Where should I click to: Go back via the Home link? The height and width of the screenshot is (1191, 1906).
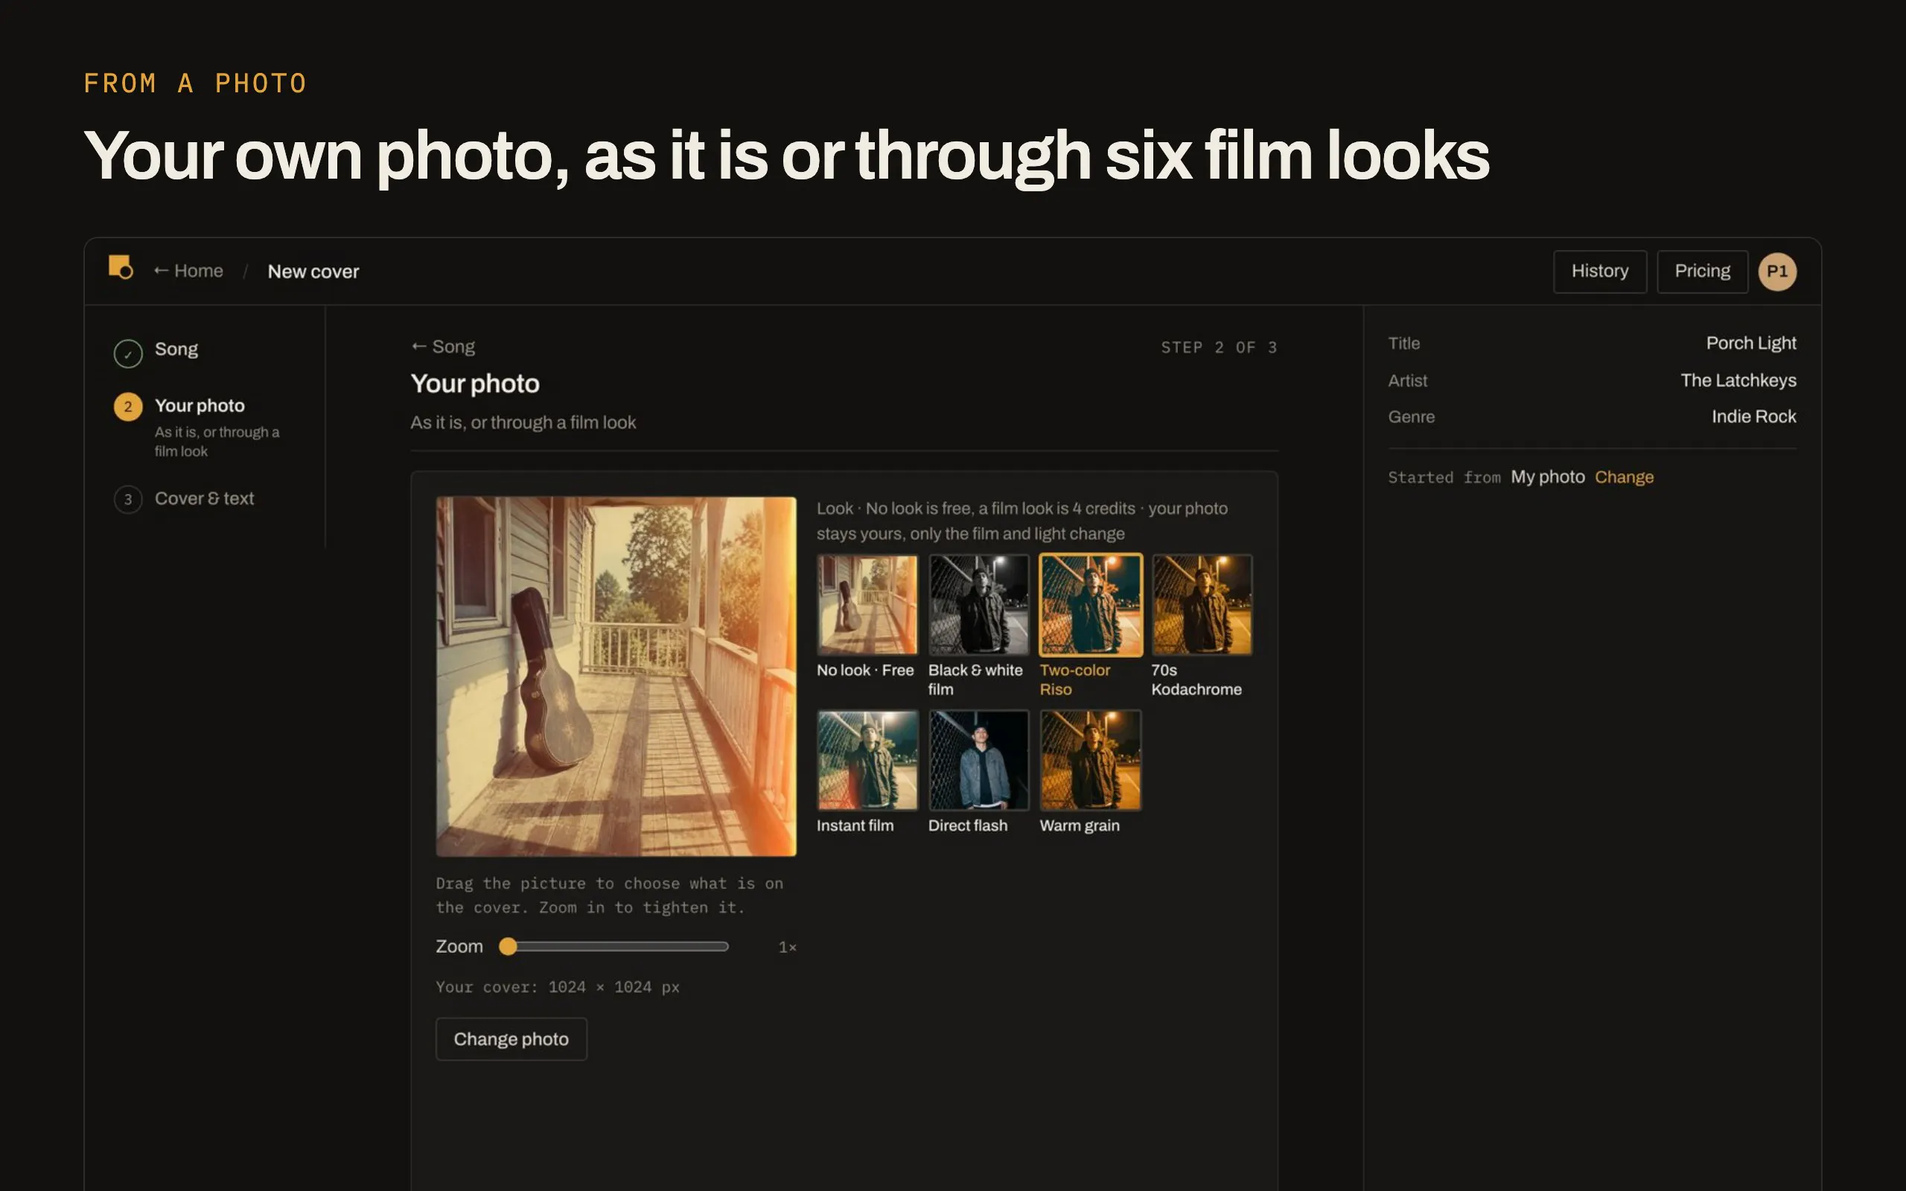coord(188,271)
